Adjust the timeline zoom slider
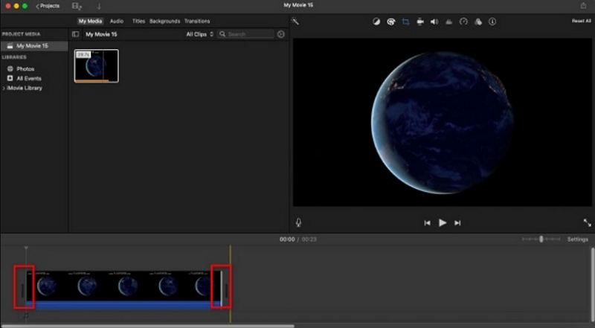 coord(541,239)
